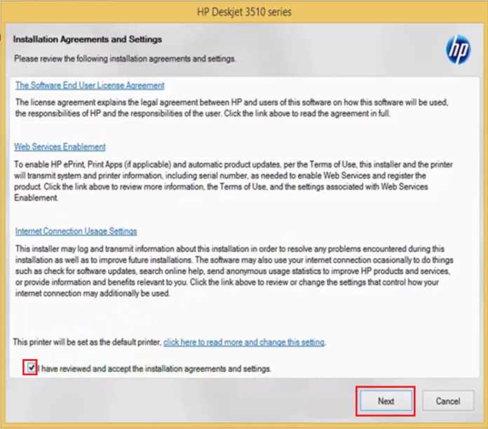The image size is (488, 429).
Task: Click 'Please review the following installation agreements' text
Action: click(125, 59)
